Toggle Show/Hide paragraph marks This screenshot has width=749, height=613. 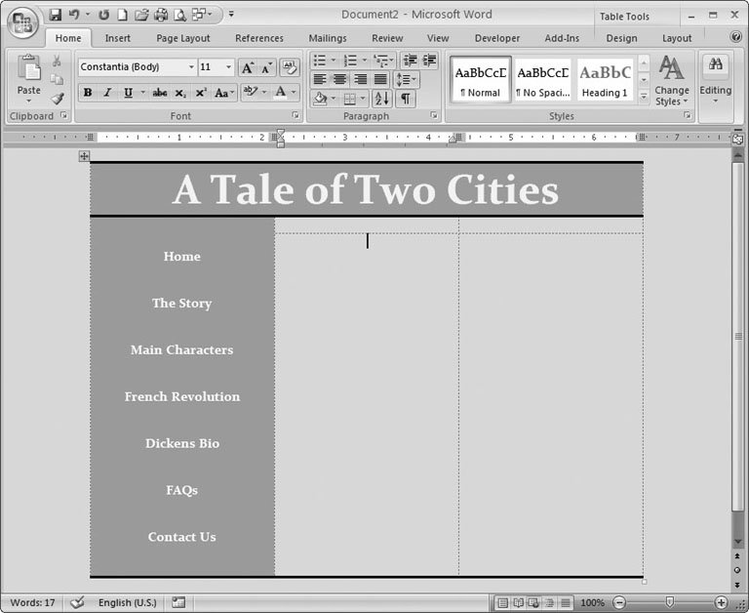[x=406, y=99]
